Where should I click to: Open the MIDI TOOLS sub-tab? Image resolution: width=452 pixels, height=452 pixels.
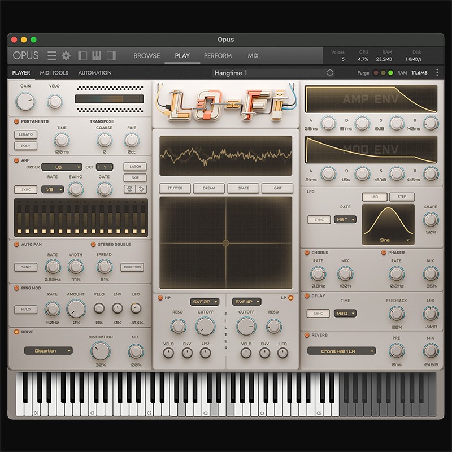click(x=54, y=73)
